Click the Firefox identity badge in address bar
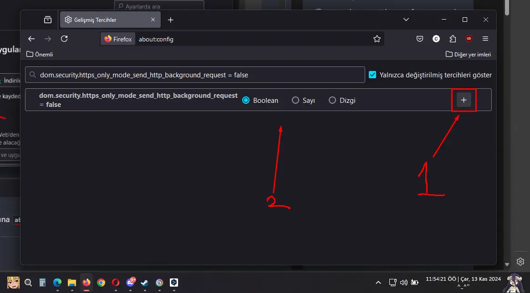The width and height of the screenshot is (530, 293). pyautogui.click(x=118, y=39)
